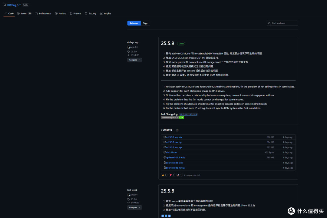Click the tag icon next to 25.5.9

click(x=129, y=51)
